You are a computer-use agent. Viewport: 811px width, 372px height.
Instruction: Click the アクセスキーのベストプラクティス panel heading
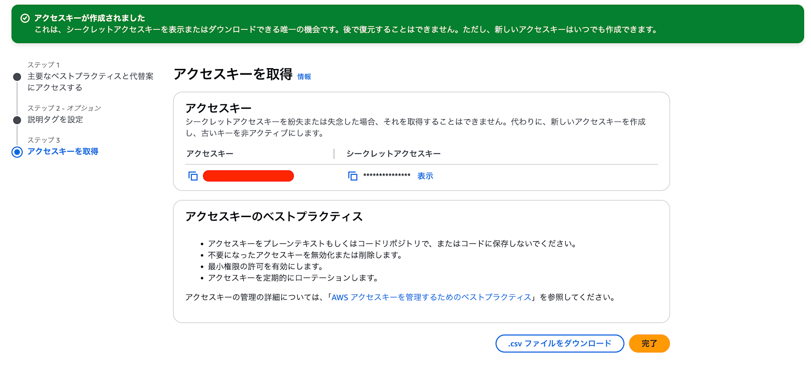click(274, 217)
